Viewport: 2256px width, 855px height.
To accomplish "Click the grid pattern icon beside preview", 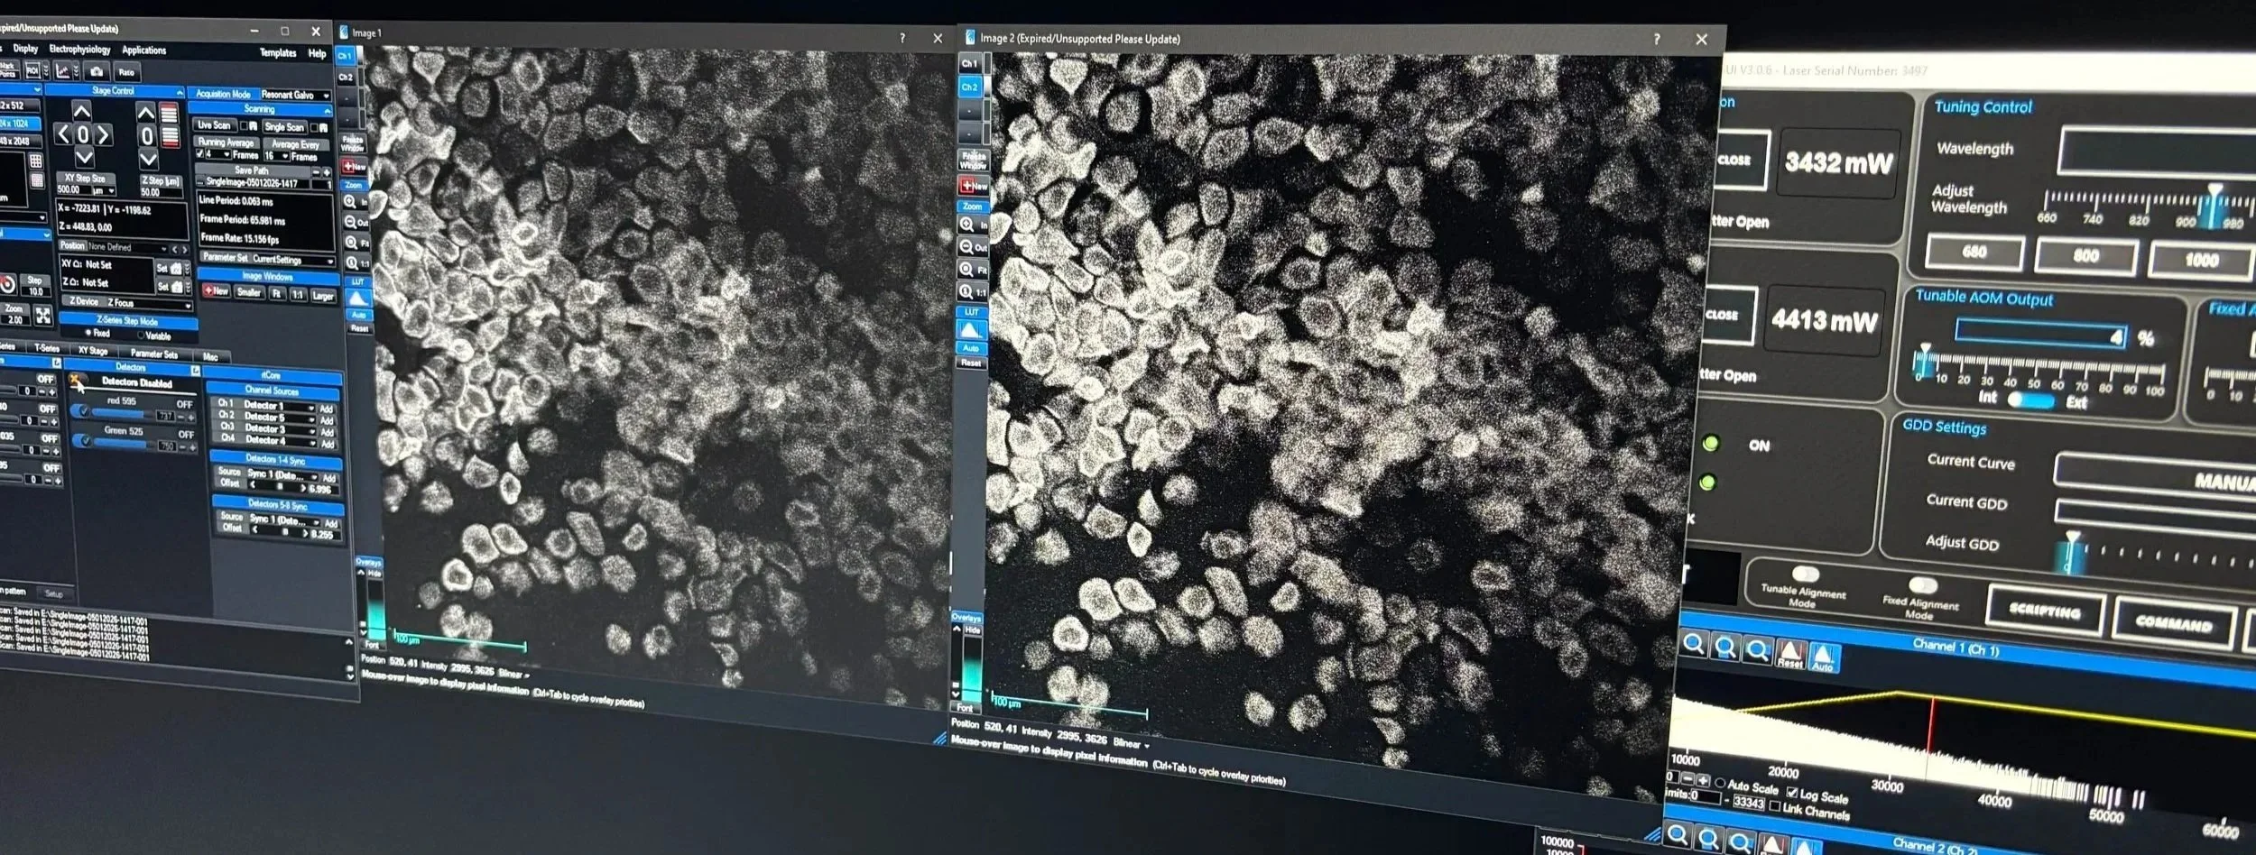I will click(x=36, y=161).
